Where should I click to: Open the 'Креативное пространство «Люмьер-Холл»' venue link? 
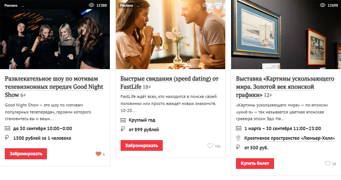(x=290, y=138)
